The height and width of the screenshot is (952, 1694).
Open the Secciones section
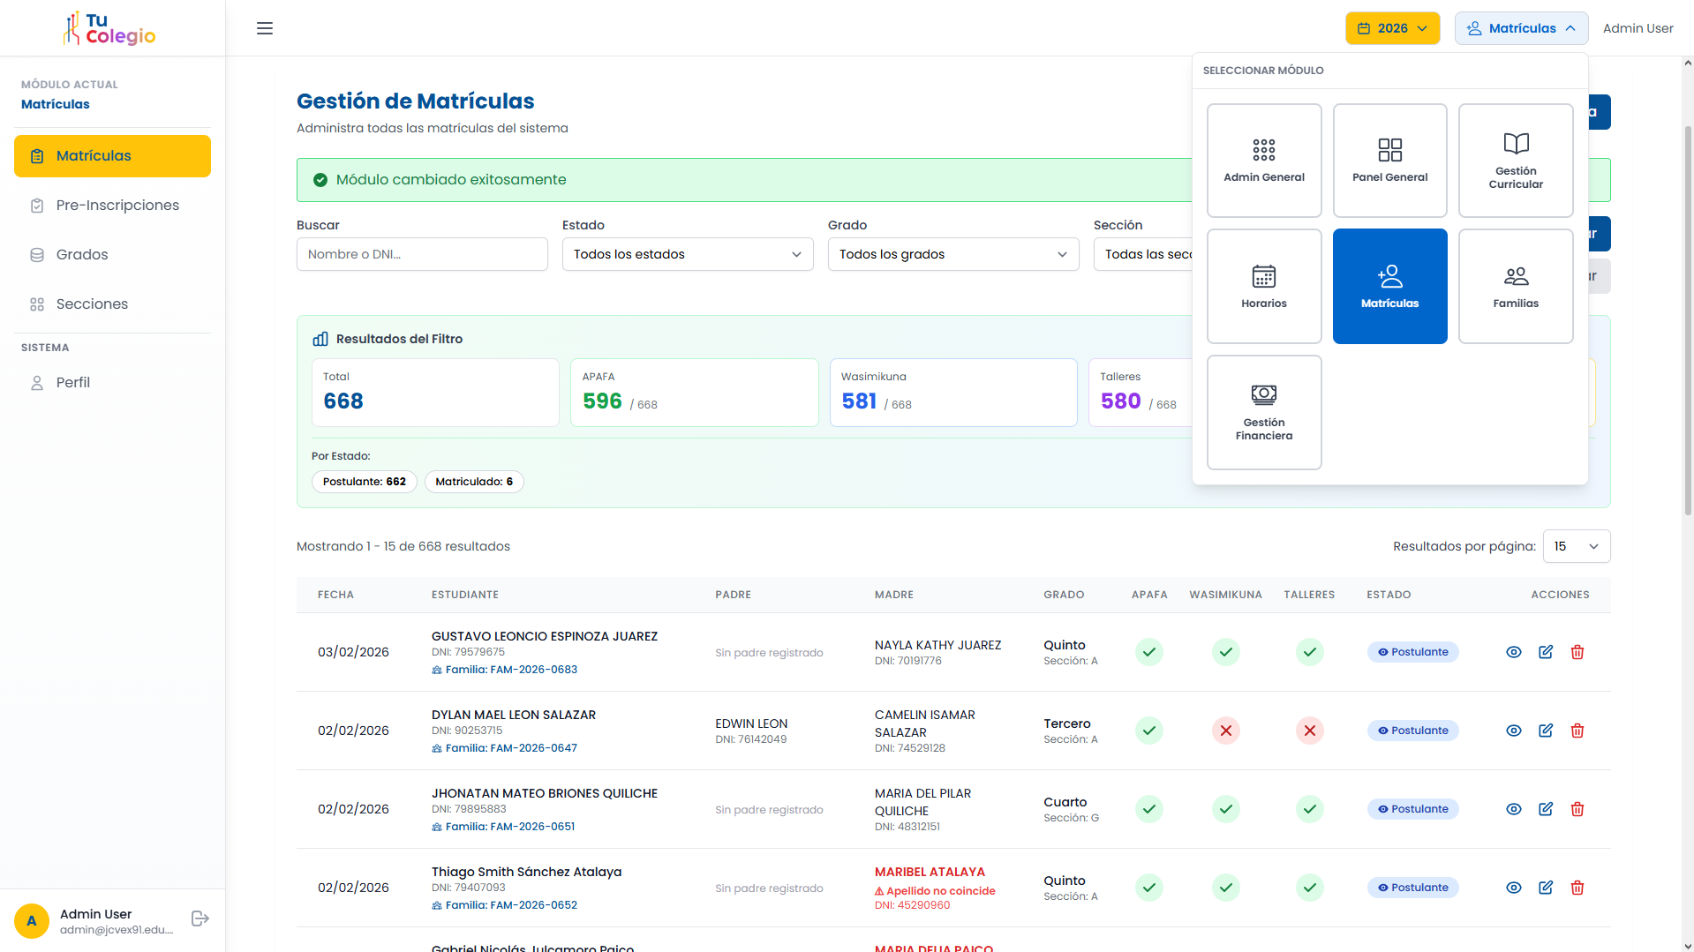pyautogui.click(x=92, y=304)
